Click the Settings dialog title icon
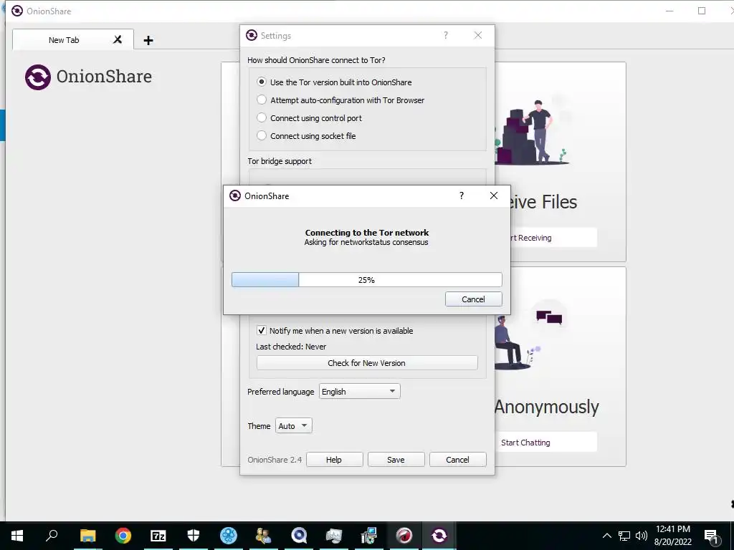This screenshot has height=550, width=734. [252, 36]
